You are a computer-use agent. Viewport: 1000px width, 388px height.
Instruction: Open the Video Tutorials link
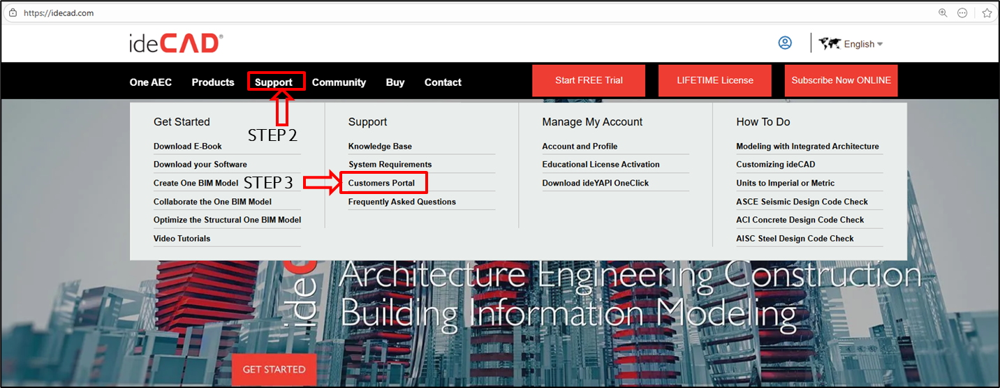click(x=182, y=239)
